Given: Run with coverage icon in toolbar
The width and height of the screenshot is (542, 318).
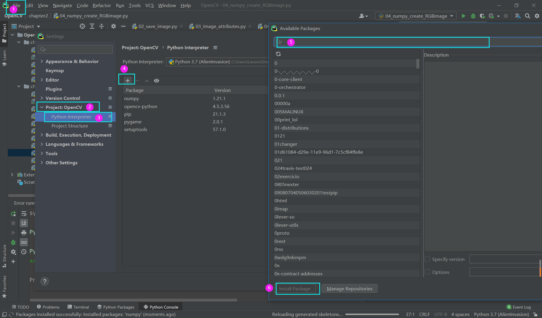Looking at the screenshot, I should 482,16.
